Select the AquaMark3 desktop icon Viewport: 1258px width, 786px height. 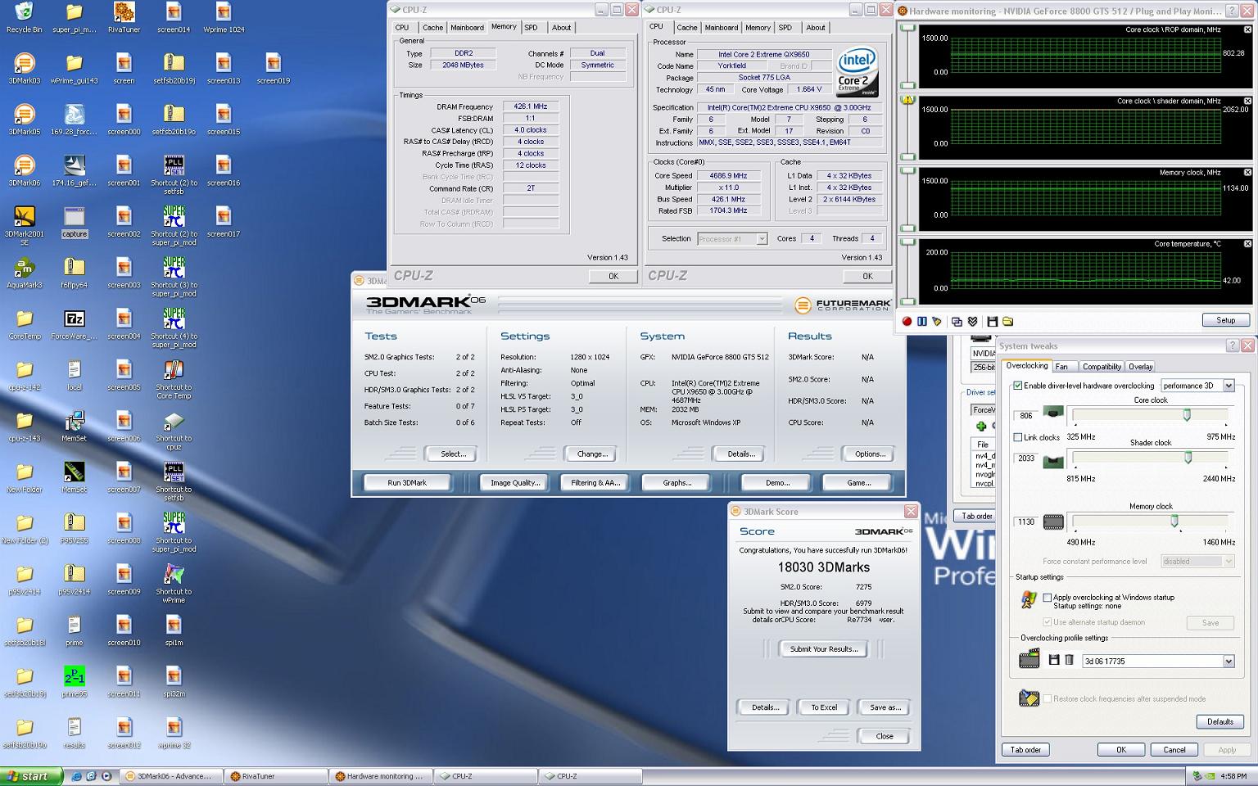(24, 273)
